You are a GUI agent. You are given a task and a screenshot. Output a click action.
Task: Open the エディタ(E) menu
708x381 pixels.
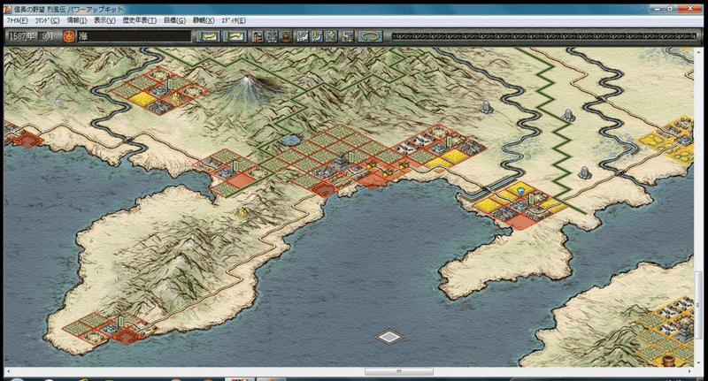234,20
